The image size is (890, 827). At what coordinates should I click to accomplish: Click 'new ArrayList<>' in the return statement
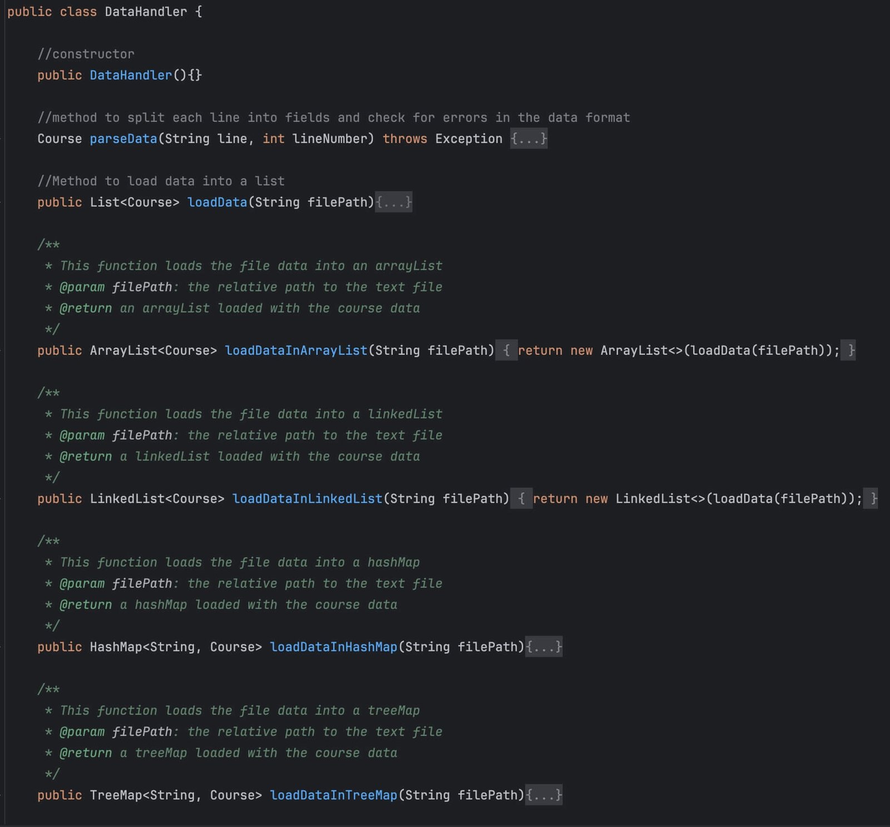tap(626, 350)
